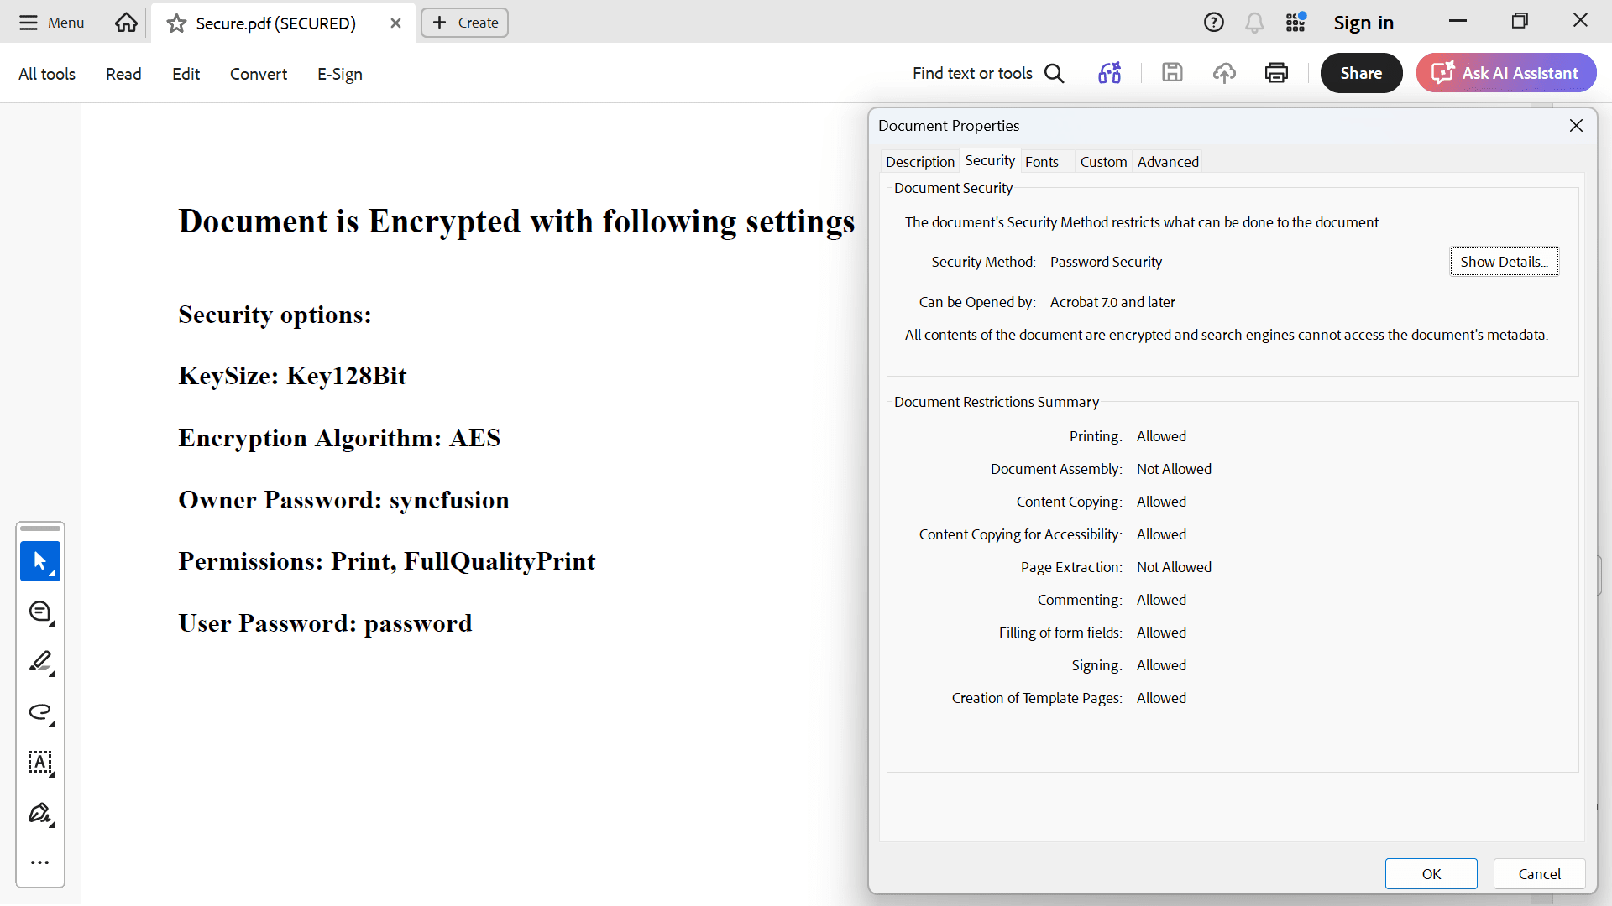This screenshot has height=906, width=1612.
Task: Click the upload to cloud icon
Action: click(x=1224, y=73)
